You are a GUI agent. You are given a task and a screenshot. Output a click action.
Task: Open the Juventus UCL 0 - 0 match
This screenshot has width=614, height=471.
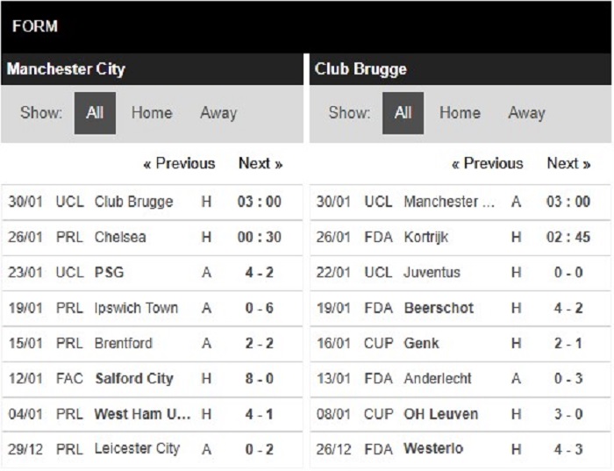coord(460,273)
